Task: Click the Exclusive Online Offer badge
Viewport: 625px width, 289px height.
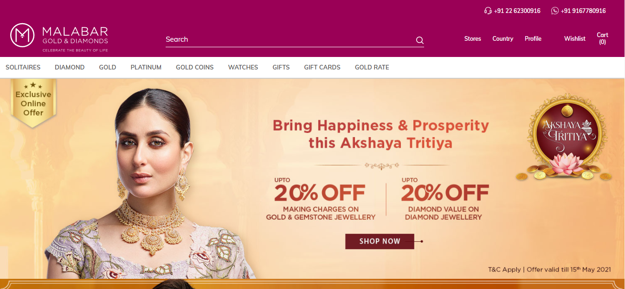Action: point(33,103)
